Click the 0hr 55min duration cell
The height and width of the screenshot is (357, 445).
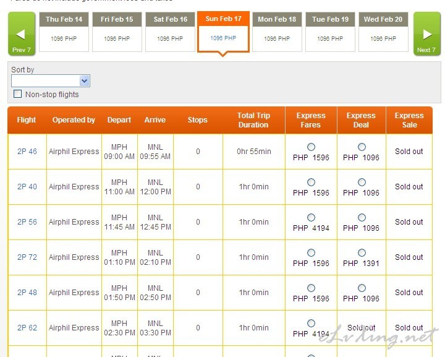tap(254, 152)
